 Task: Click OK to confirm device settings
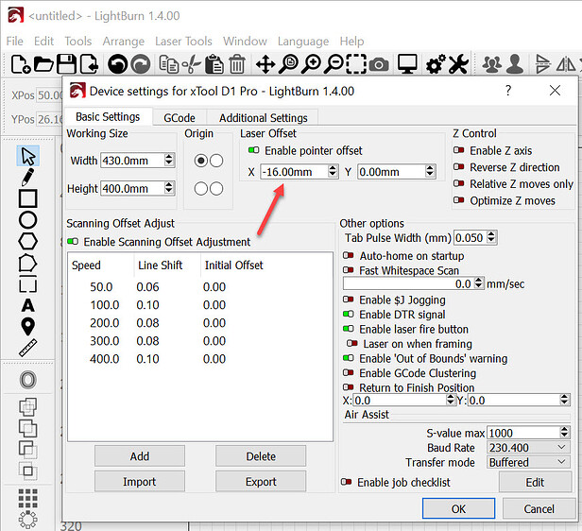458,508
